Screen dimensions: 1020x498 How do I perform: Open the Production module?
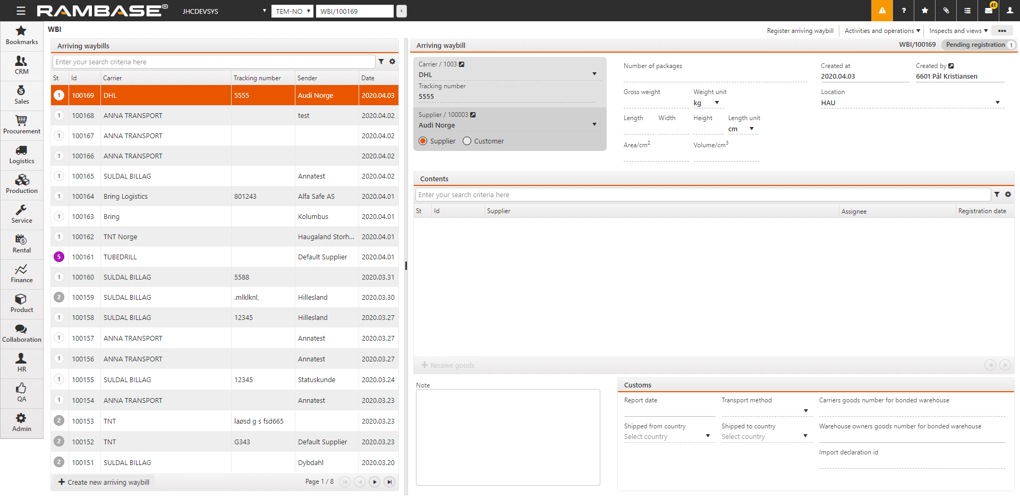click(21, 184)
